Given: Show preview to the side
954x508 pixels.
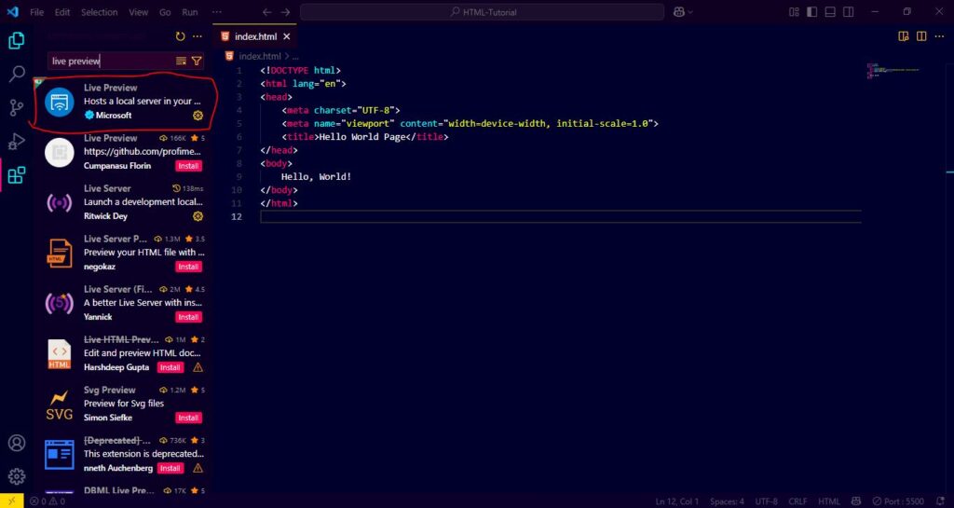Looking at the screenshot, I should [x=904, y=36].
